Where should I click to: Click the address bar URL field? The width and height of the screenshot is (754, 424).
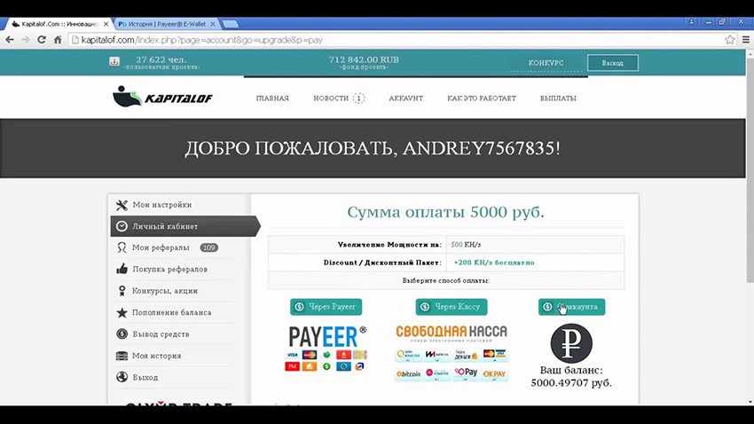pos(395,40)
